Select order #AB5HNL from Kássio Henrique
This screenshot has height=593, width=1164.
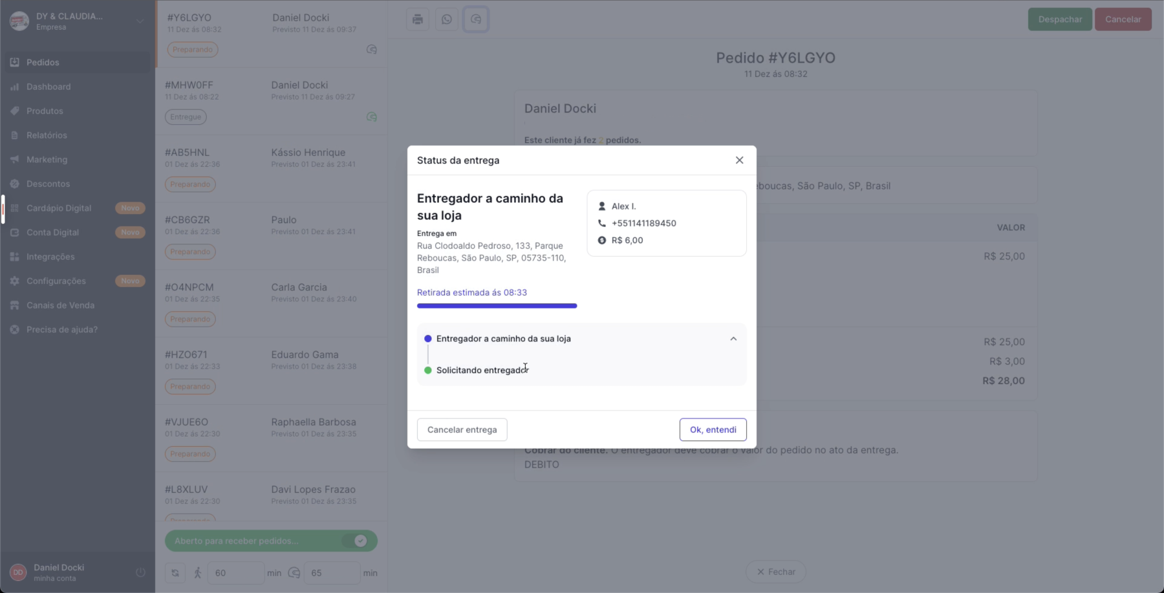(271, 168)
